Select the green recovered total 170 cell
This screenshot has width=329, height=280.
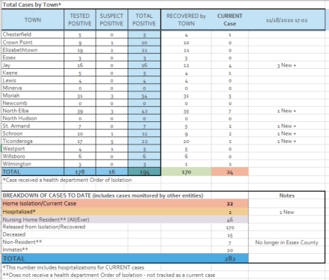(x=186, y=171)
